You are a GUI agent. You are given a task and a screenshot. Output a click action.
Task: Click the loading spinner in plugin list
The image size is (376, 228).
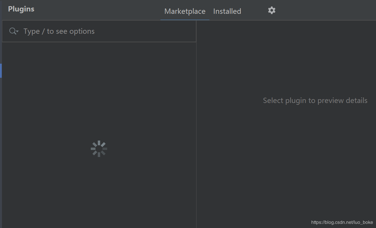click(x=99, y=149)
